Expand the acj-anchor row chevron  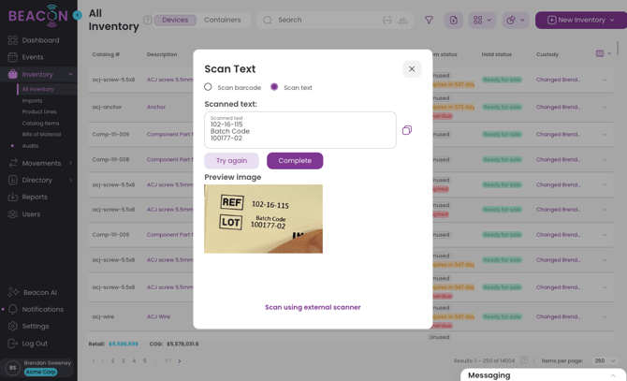pos(605,107)
